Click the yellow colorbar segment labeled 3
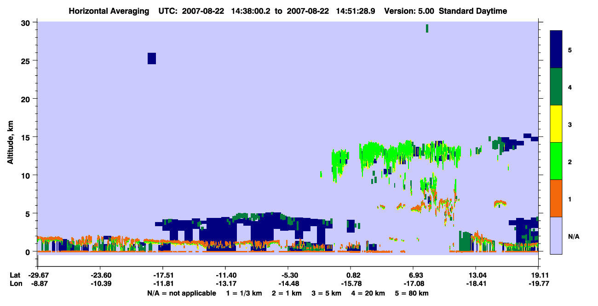The height and width of the screenshot is (306, 598). pyautogui.click(x=556, y=124)
